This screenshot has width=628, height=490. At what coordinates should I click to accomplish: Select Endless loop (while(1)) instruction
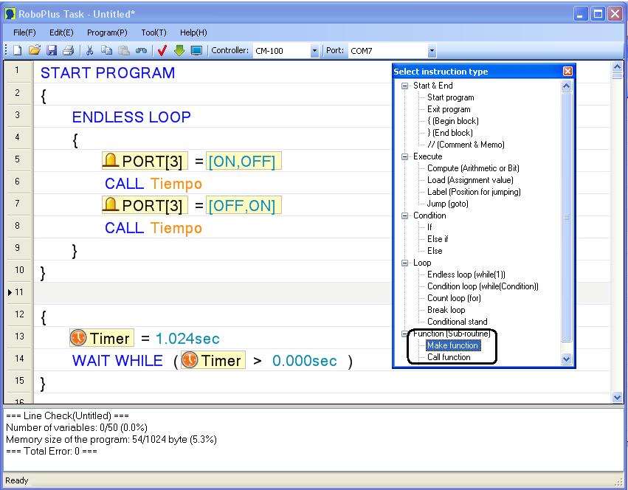pos(466,275)
